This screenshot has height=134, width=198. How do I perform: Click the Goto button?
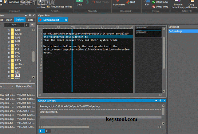(x=79, y=3)
